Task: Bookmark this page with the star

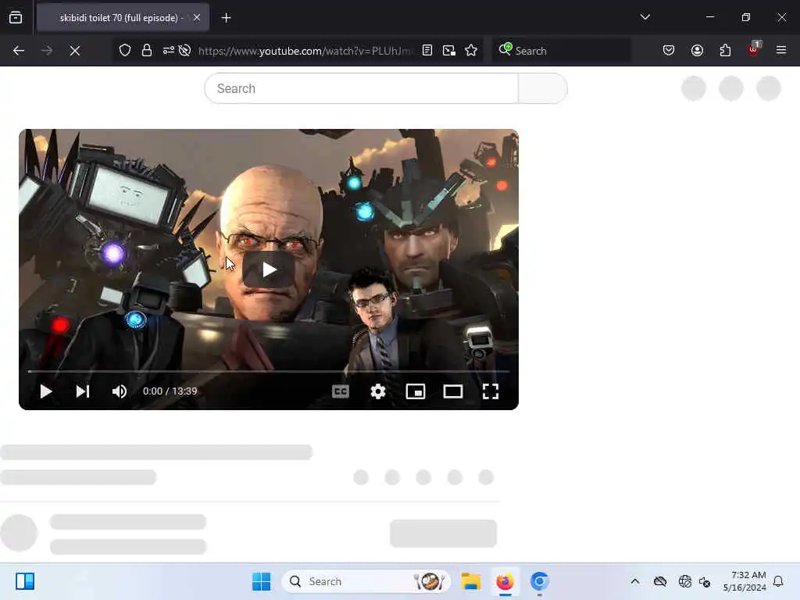Action: (x=471, y=50)
